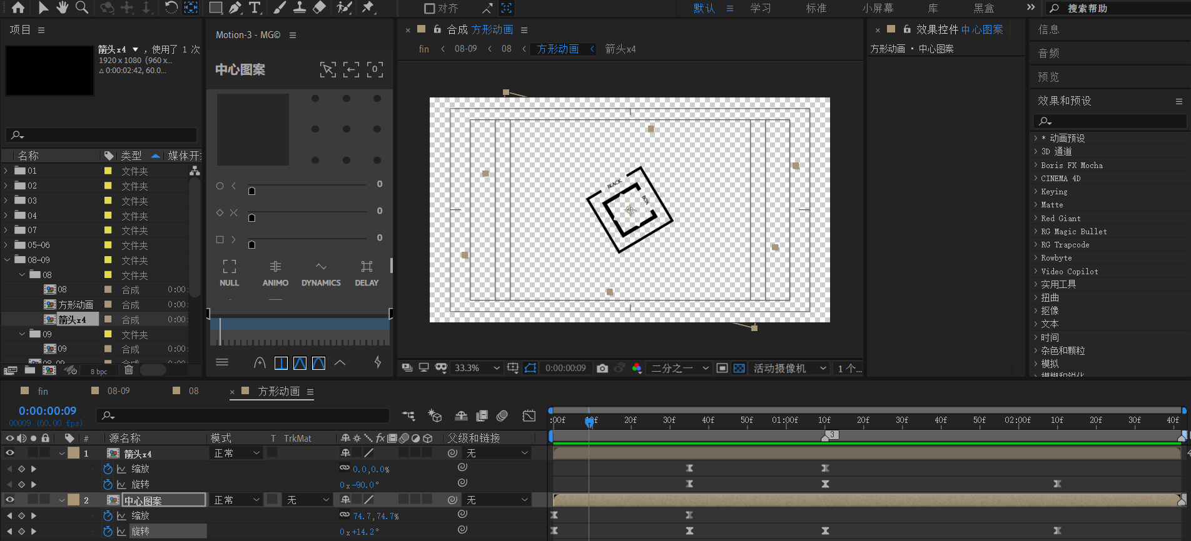Select the Puppet Pin tool
The image size is (1191, 541).
coord(368,7)
